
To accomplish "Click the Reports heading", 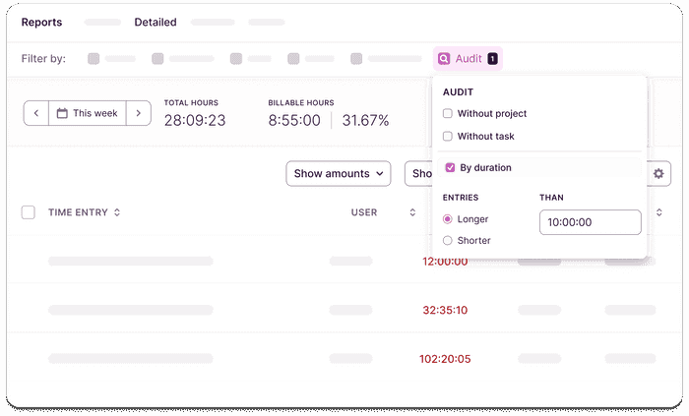I will pyautogui.click(x=41, y=22).
